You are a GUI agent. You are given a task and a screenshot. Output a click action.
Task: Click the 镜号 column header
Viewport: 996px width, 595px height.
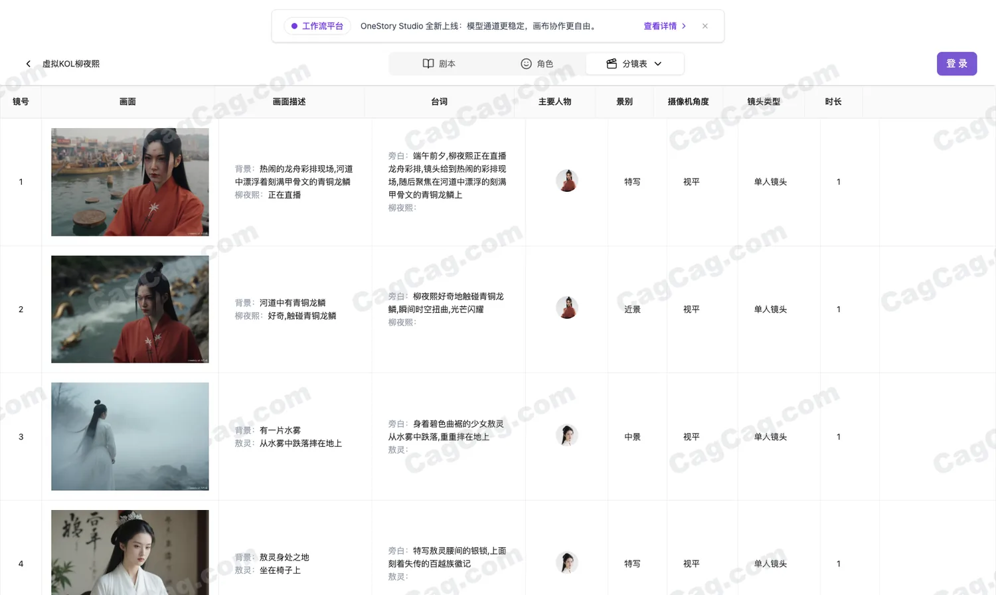(x=21, y=102)
